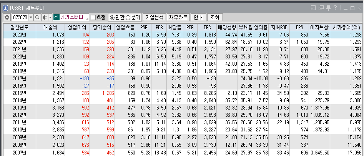Viewport: 364px width, 156px height.
Task: Click the 이자보상 column header
Action: click(319, 27)
